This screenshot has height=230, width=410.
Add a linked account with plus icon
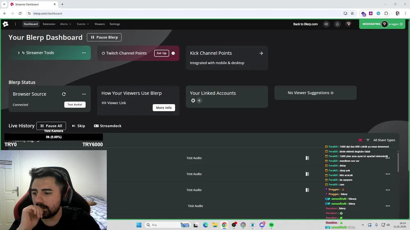199,100
